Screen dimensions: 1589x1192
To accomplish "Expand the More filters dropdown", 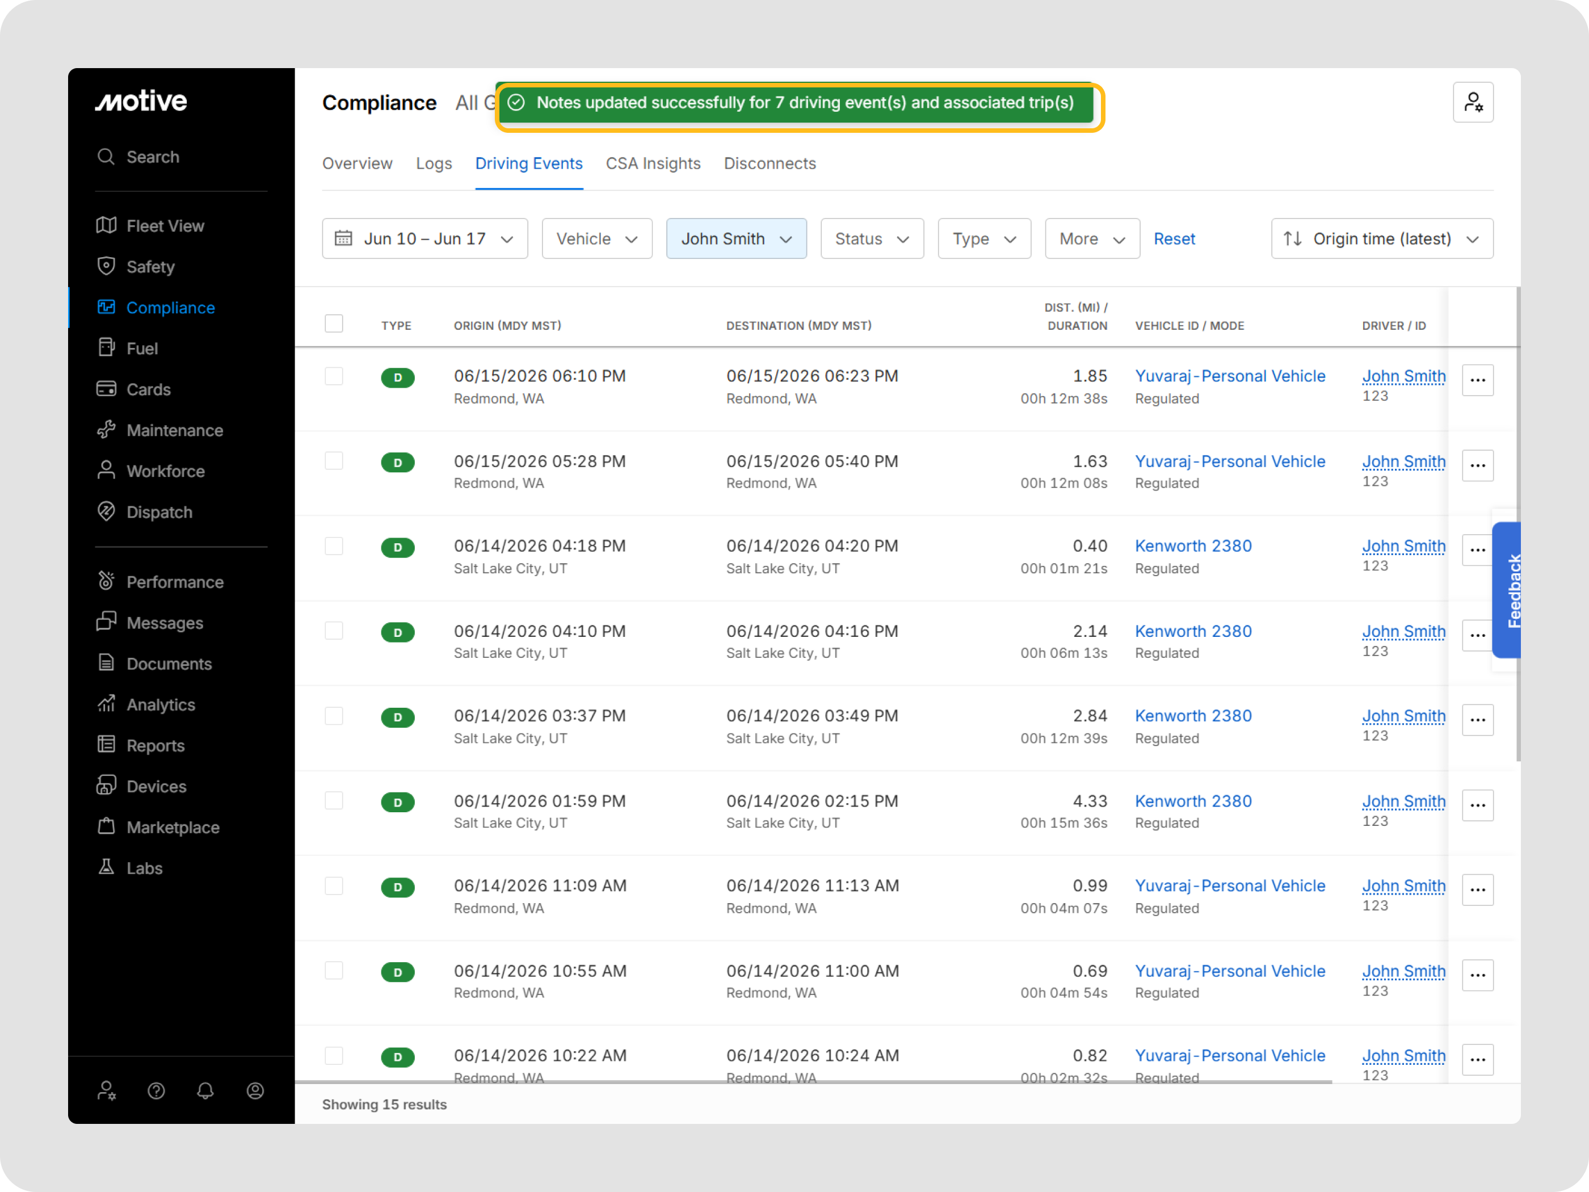I will (x=1092, y=238).
